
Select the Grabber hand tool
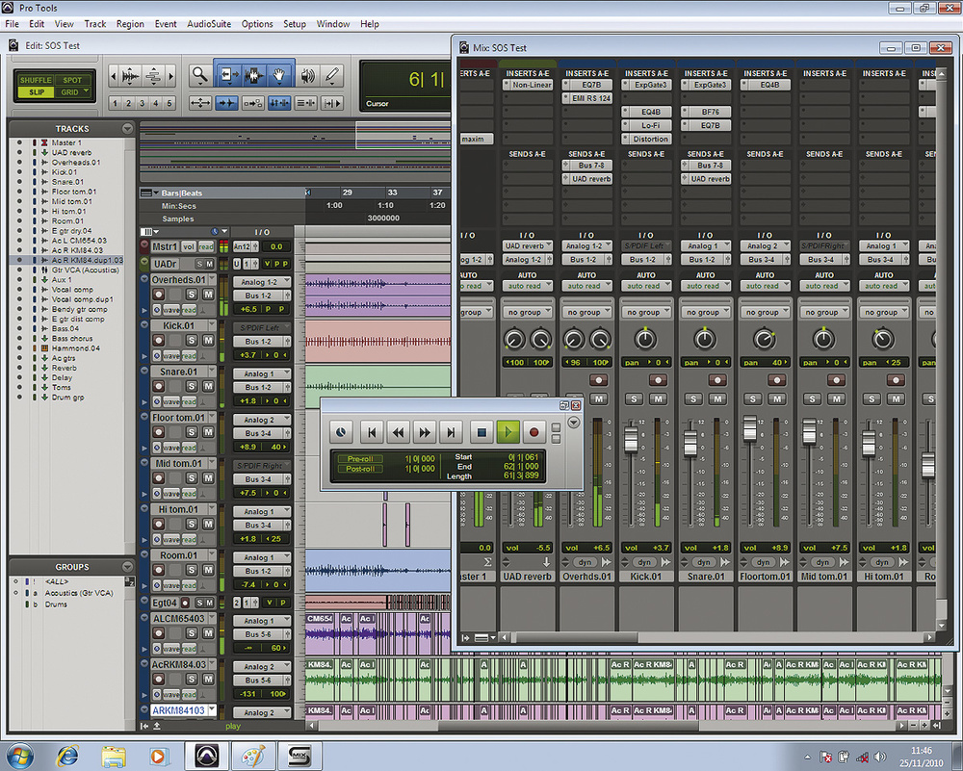(280, 75)
